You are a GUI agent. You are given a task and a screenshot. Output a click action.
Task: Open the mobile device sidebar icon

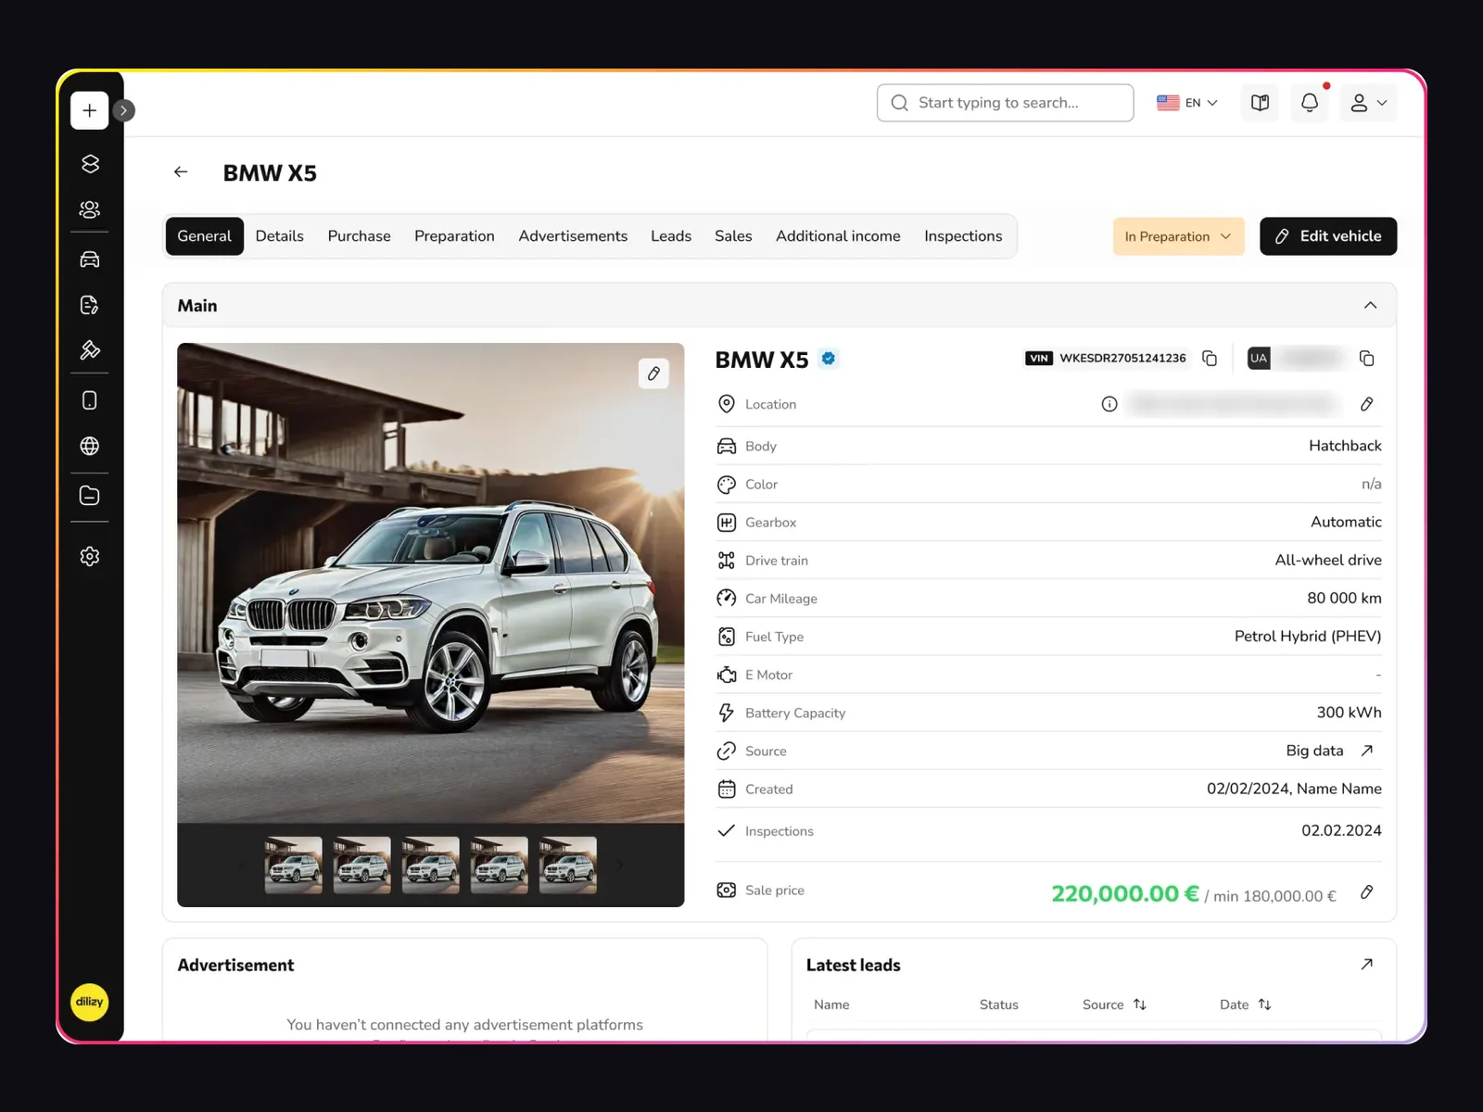coord(89,400)
